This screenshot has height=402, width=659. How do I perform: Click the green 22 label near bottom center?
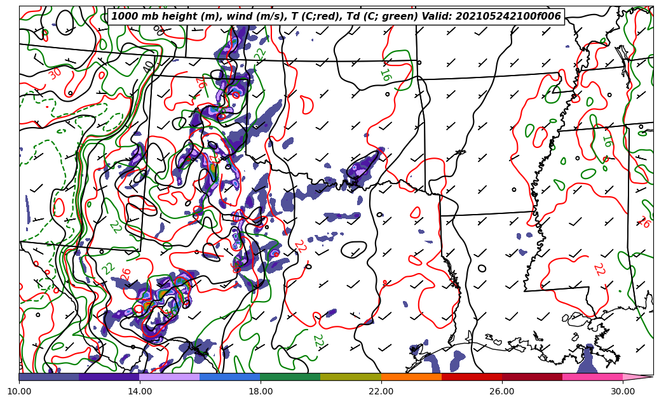pyautogui.click(x=318, y=341)
